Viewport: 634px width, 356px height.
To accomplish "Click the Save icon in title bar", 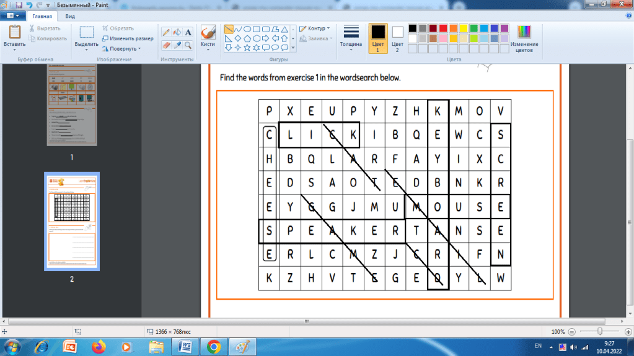I will (19, 5).
